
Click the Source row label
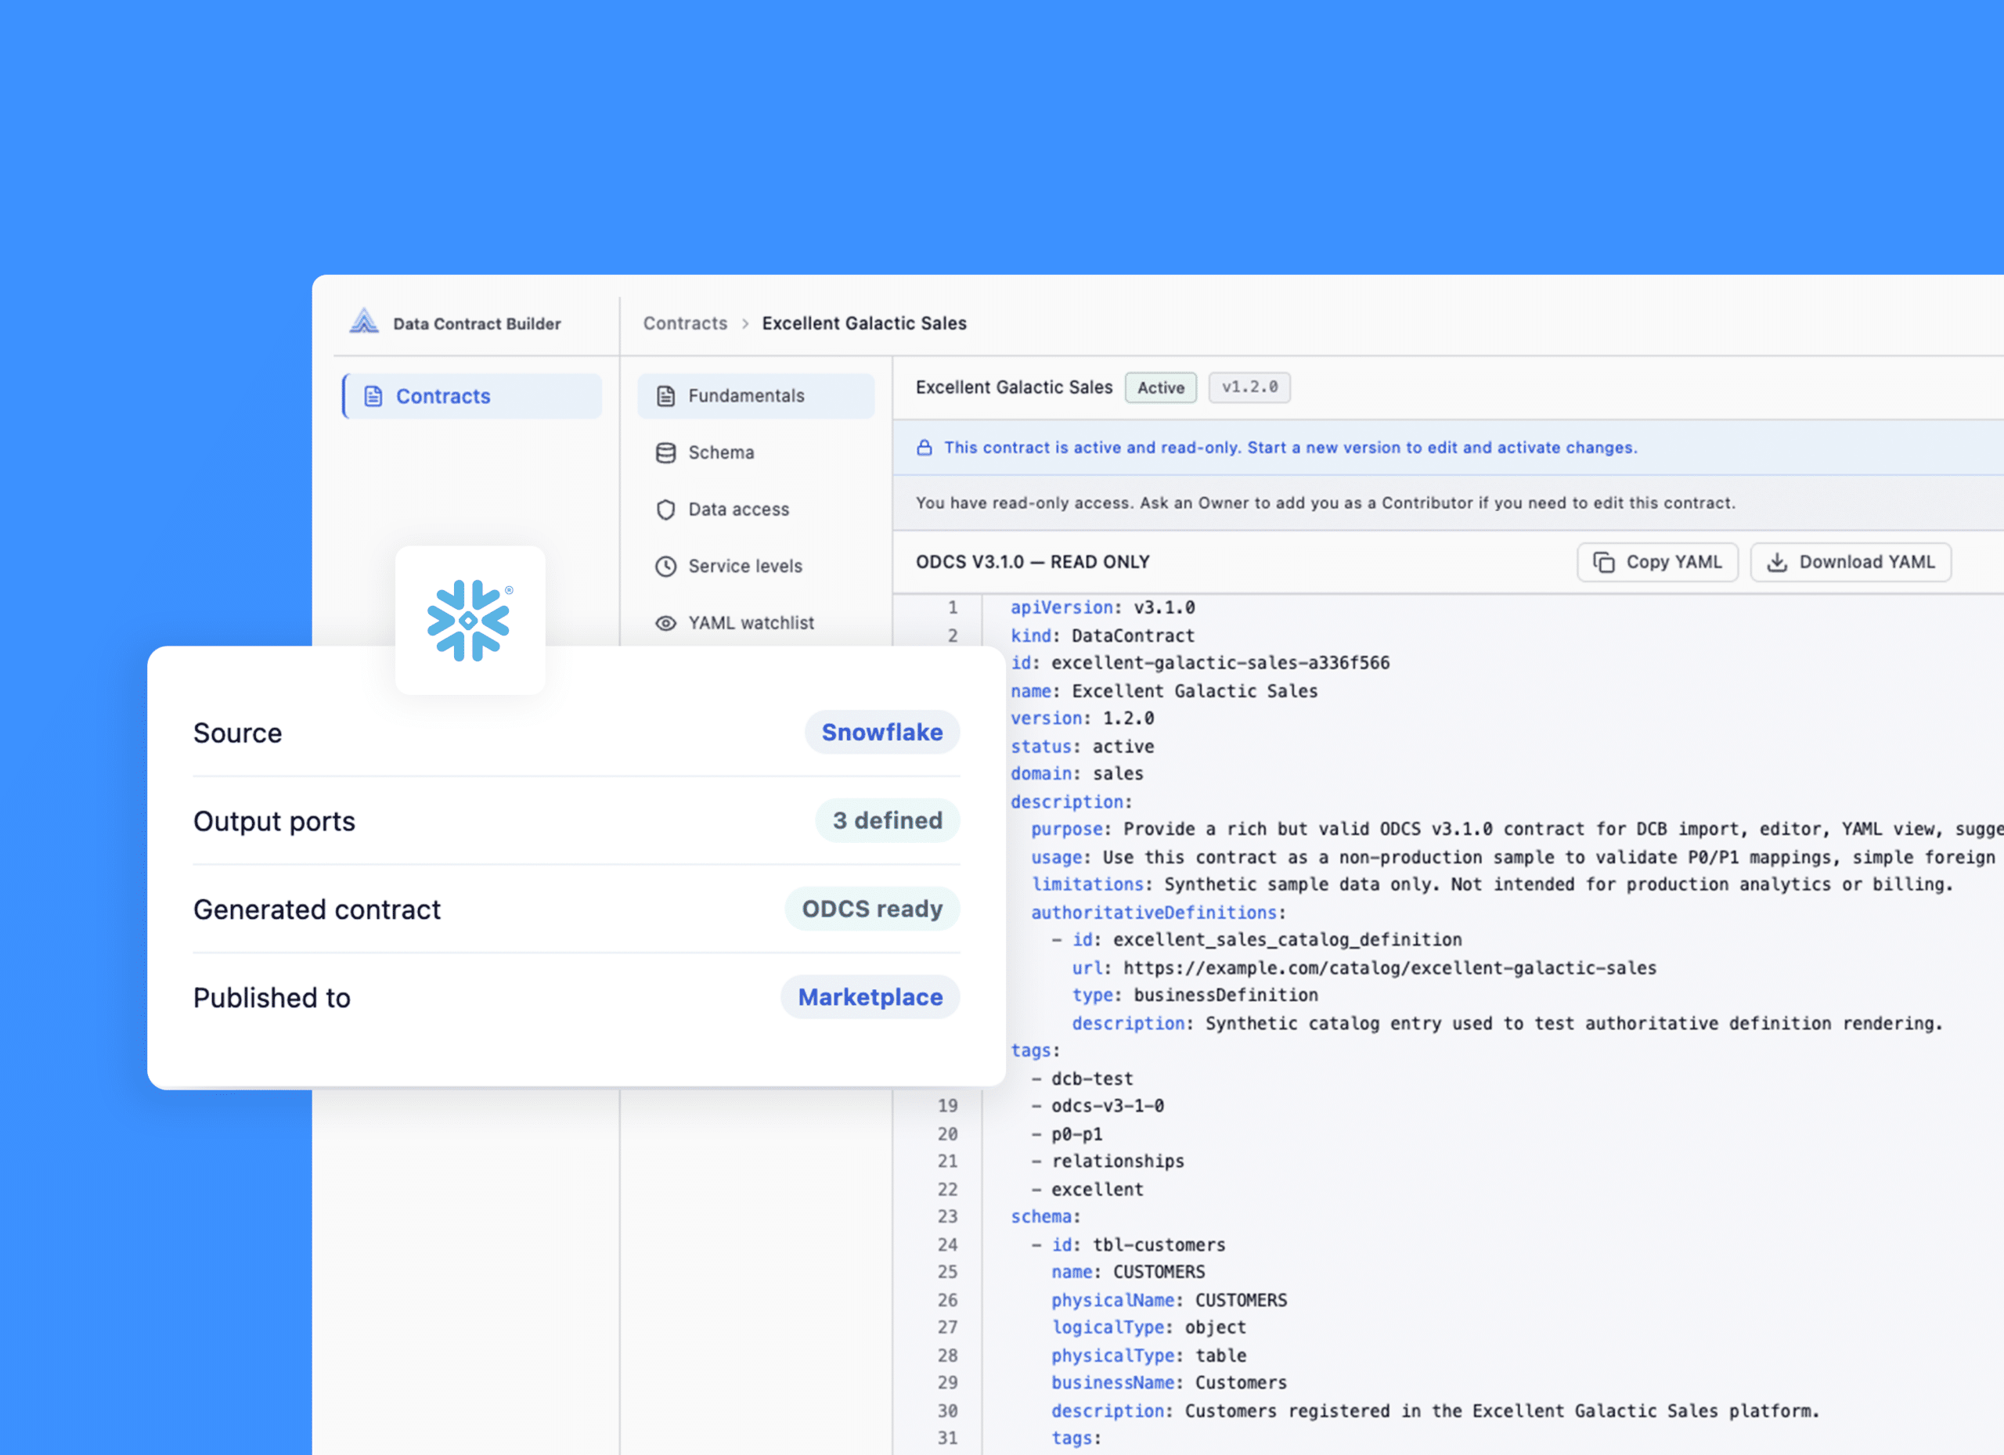(238, 733)
